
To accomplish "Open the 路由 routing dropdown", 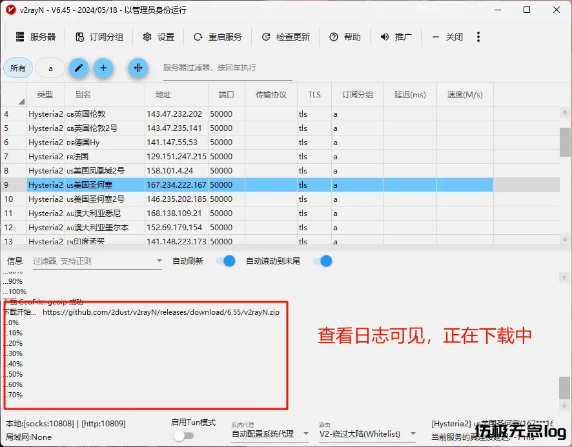I will [367, 434].
